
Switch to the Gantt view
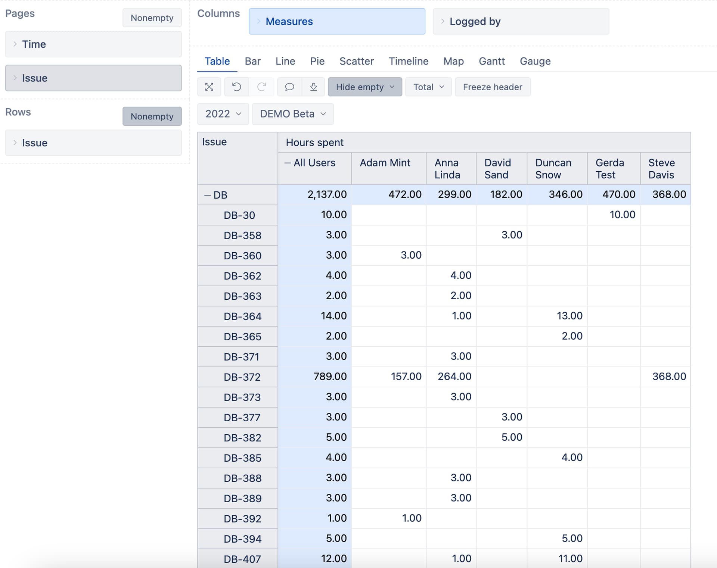[492, 61]
